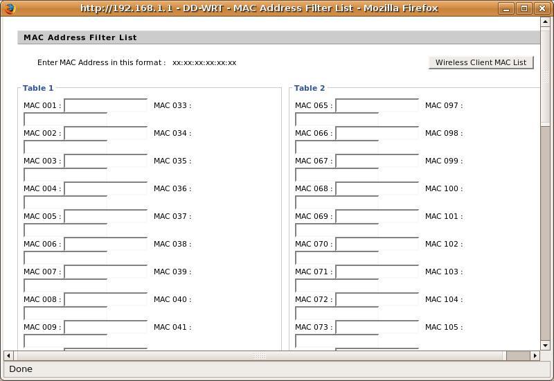
Task: Click the MAC 097 label
Action: click(x=444, y=105)
